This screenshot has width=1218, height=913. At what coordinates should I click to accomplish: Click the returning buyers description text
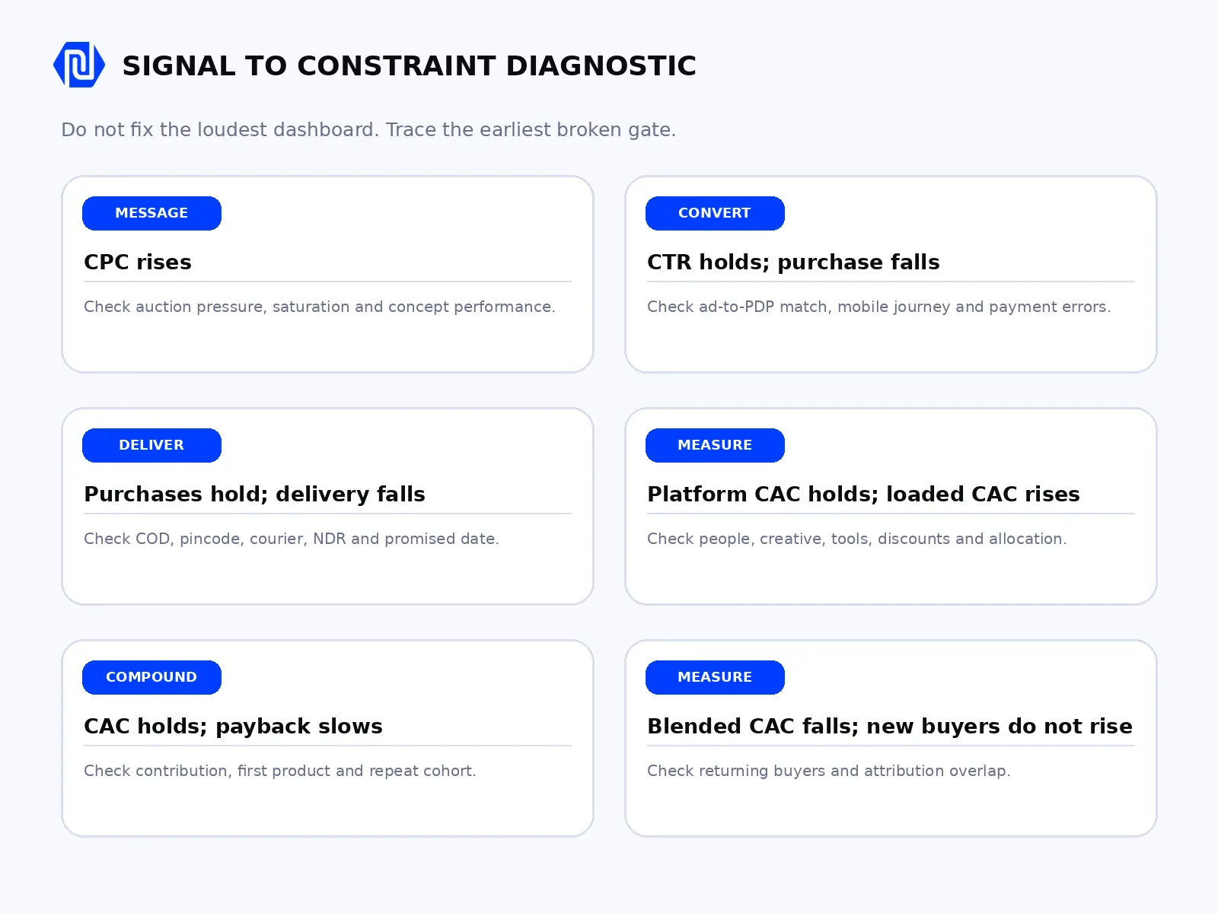coord(829,771)
